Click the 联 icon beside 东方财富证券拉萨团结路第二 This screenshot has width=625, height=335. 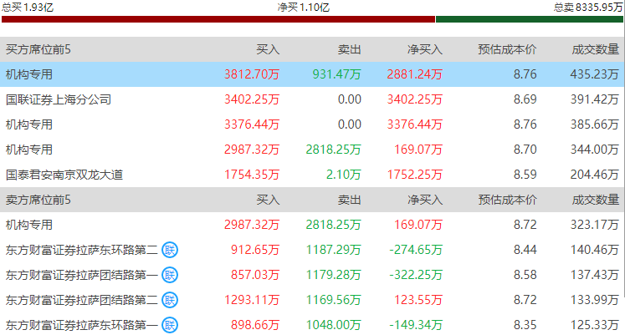click(x=170, y=300)
